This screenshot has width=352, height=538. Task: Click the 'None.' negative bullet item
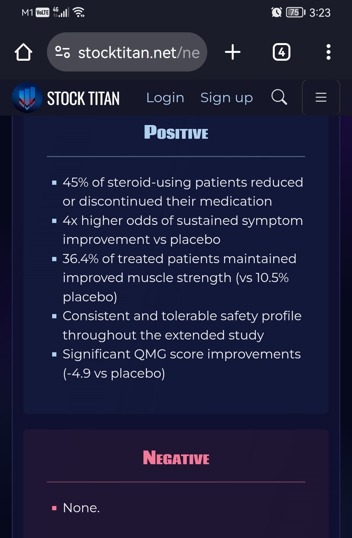81,508
